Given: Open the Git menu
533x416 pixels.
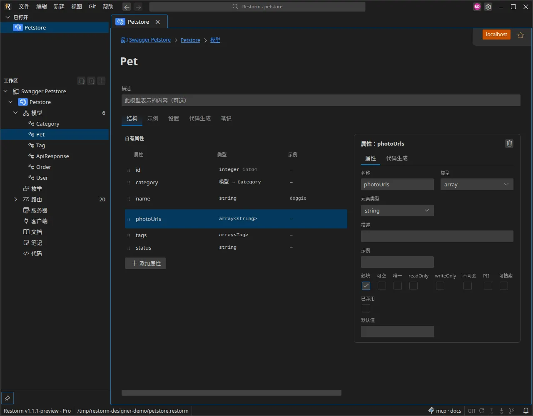Looking at the screenshot, I should click(x=92, y=7).
